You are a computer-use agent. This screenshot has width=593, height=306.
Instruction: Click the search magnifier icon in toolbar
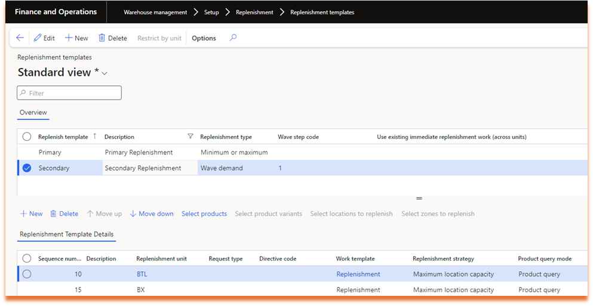[x=233, y=38]
